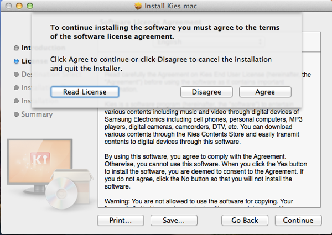Click the Destination Select step bullet
This screenshot has width=332, height=235.
pyautogui.click(x=16, y=75)
